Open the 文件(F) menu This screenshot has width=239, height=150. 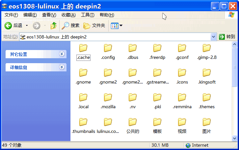pos(11,15)
